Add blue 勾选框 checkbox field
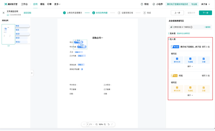The image size is (215, 131). [190, 60]
